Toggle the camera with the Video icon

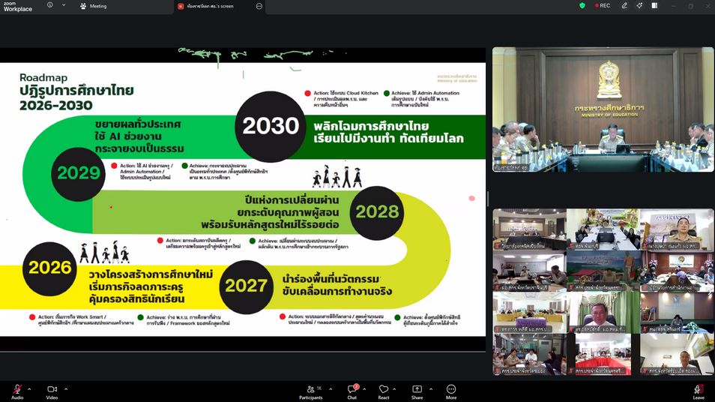[52, 389]
